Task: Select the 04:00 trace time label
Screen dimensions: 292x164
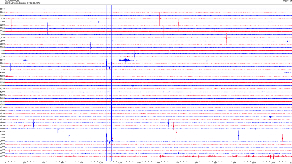Action: pos(2,34)
